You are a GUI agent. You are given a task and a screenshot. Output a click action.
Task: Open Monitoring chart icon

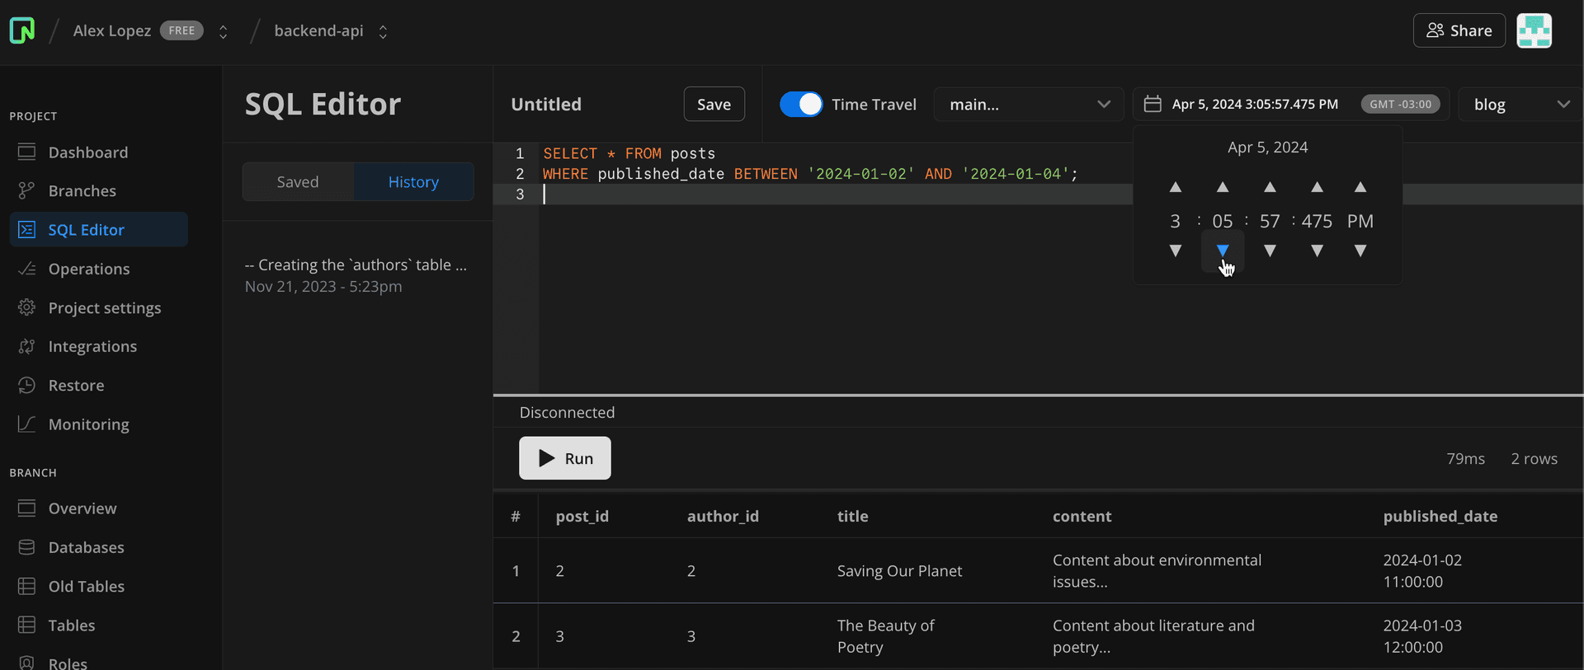pos(27,424)
